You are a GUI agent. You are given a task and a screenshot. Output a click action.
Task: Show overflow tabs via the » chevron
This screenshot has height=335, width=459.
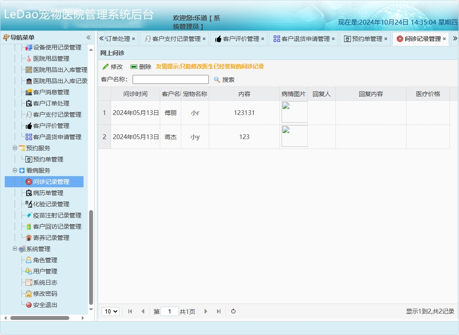[454, 38]
